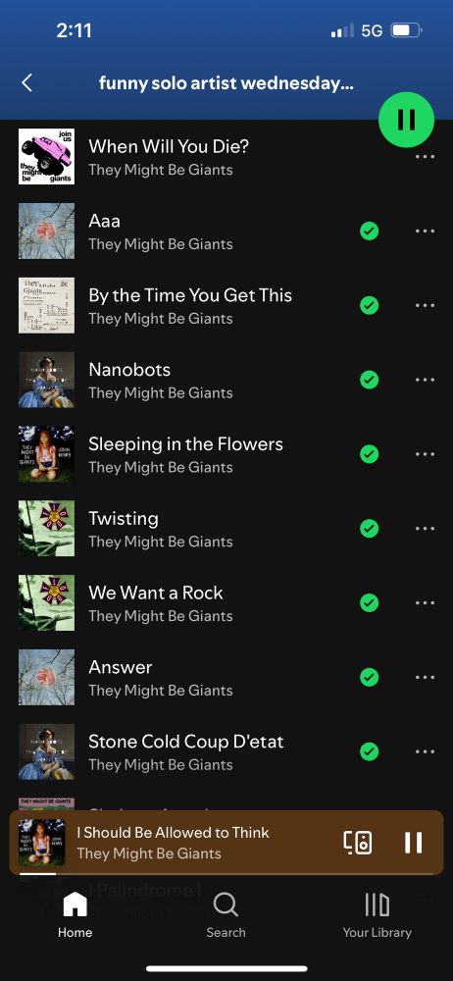Tap the mini player progress bar

click(226, 873)
